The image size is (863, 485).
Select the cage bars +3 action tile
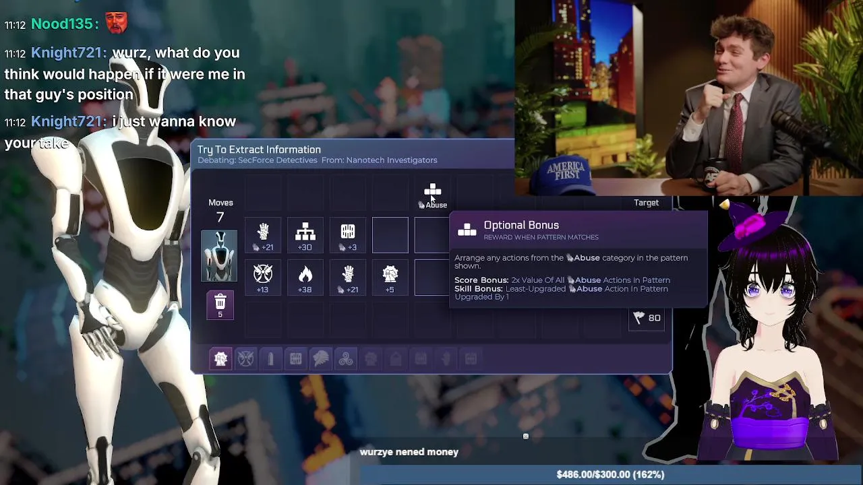point(348,236)
